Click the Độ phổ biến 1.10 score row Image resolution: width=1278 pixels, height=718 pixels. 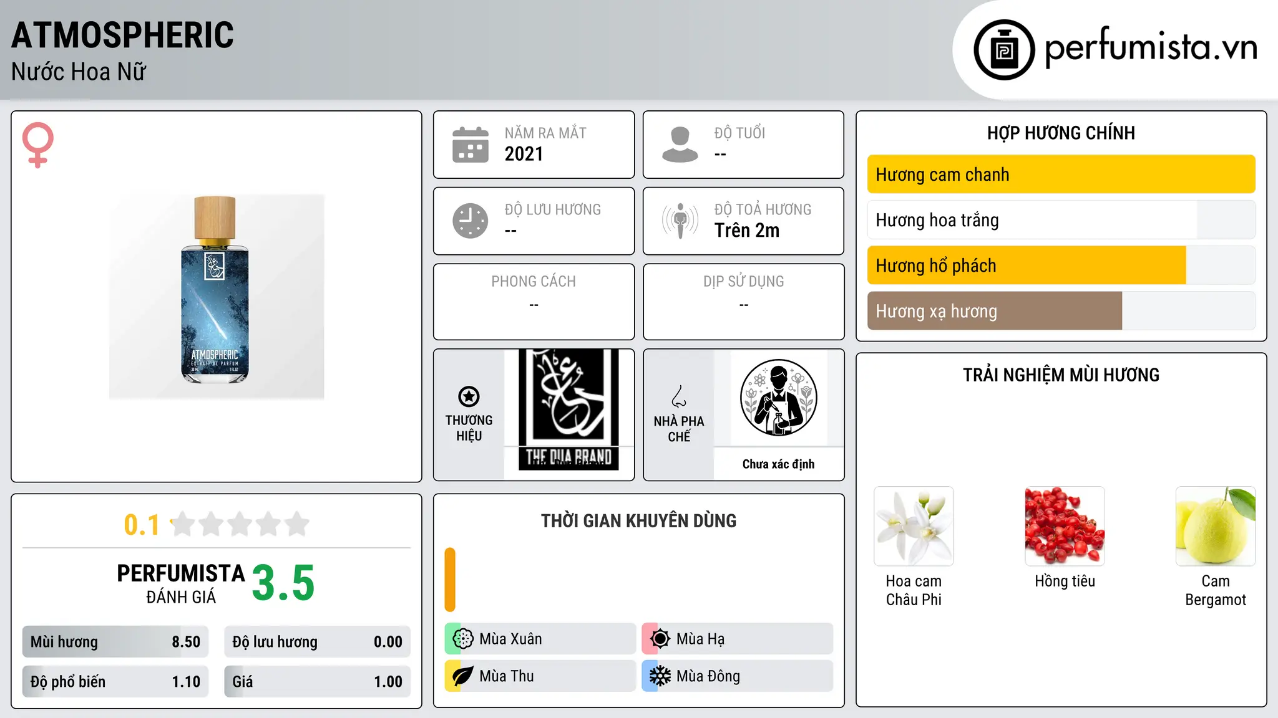tap(115, 682)
